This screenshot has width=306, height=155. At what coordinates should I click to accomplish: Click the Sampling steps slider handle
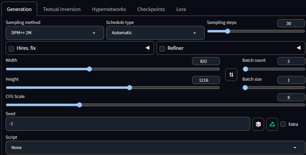coord(228,31)
